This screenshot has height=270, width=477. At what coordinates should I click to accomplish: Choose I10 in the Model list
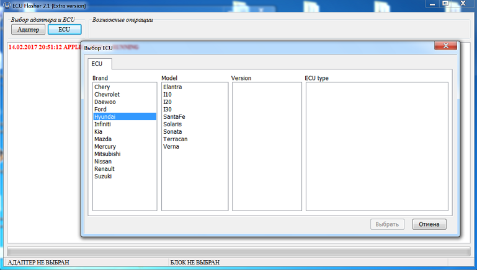195,95
